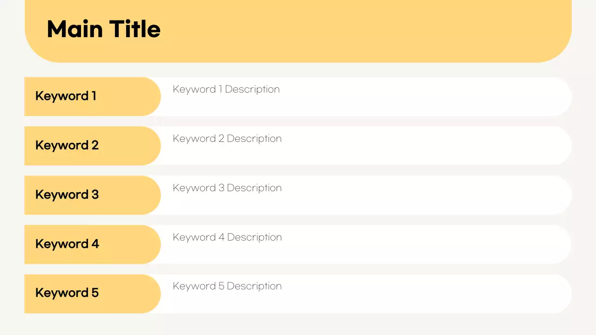Click the Keyword 3 Description text

(x=227, y=188)
